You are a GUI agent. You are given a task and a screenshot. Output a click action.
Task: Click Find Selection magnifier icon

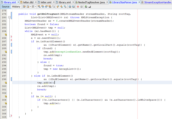point(39,7)
